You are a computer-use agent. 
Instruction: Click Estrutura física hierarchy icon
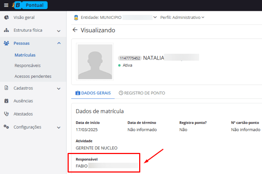pos(6,30)
